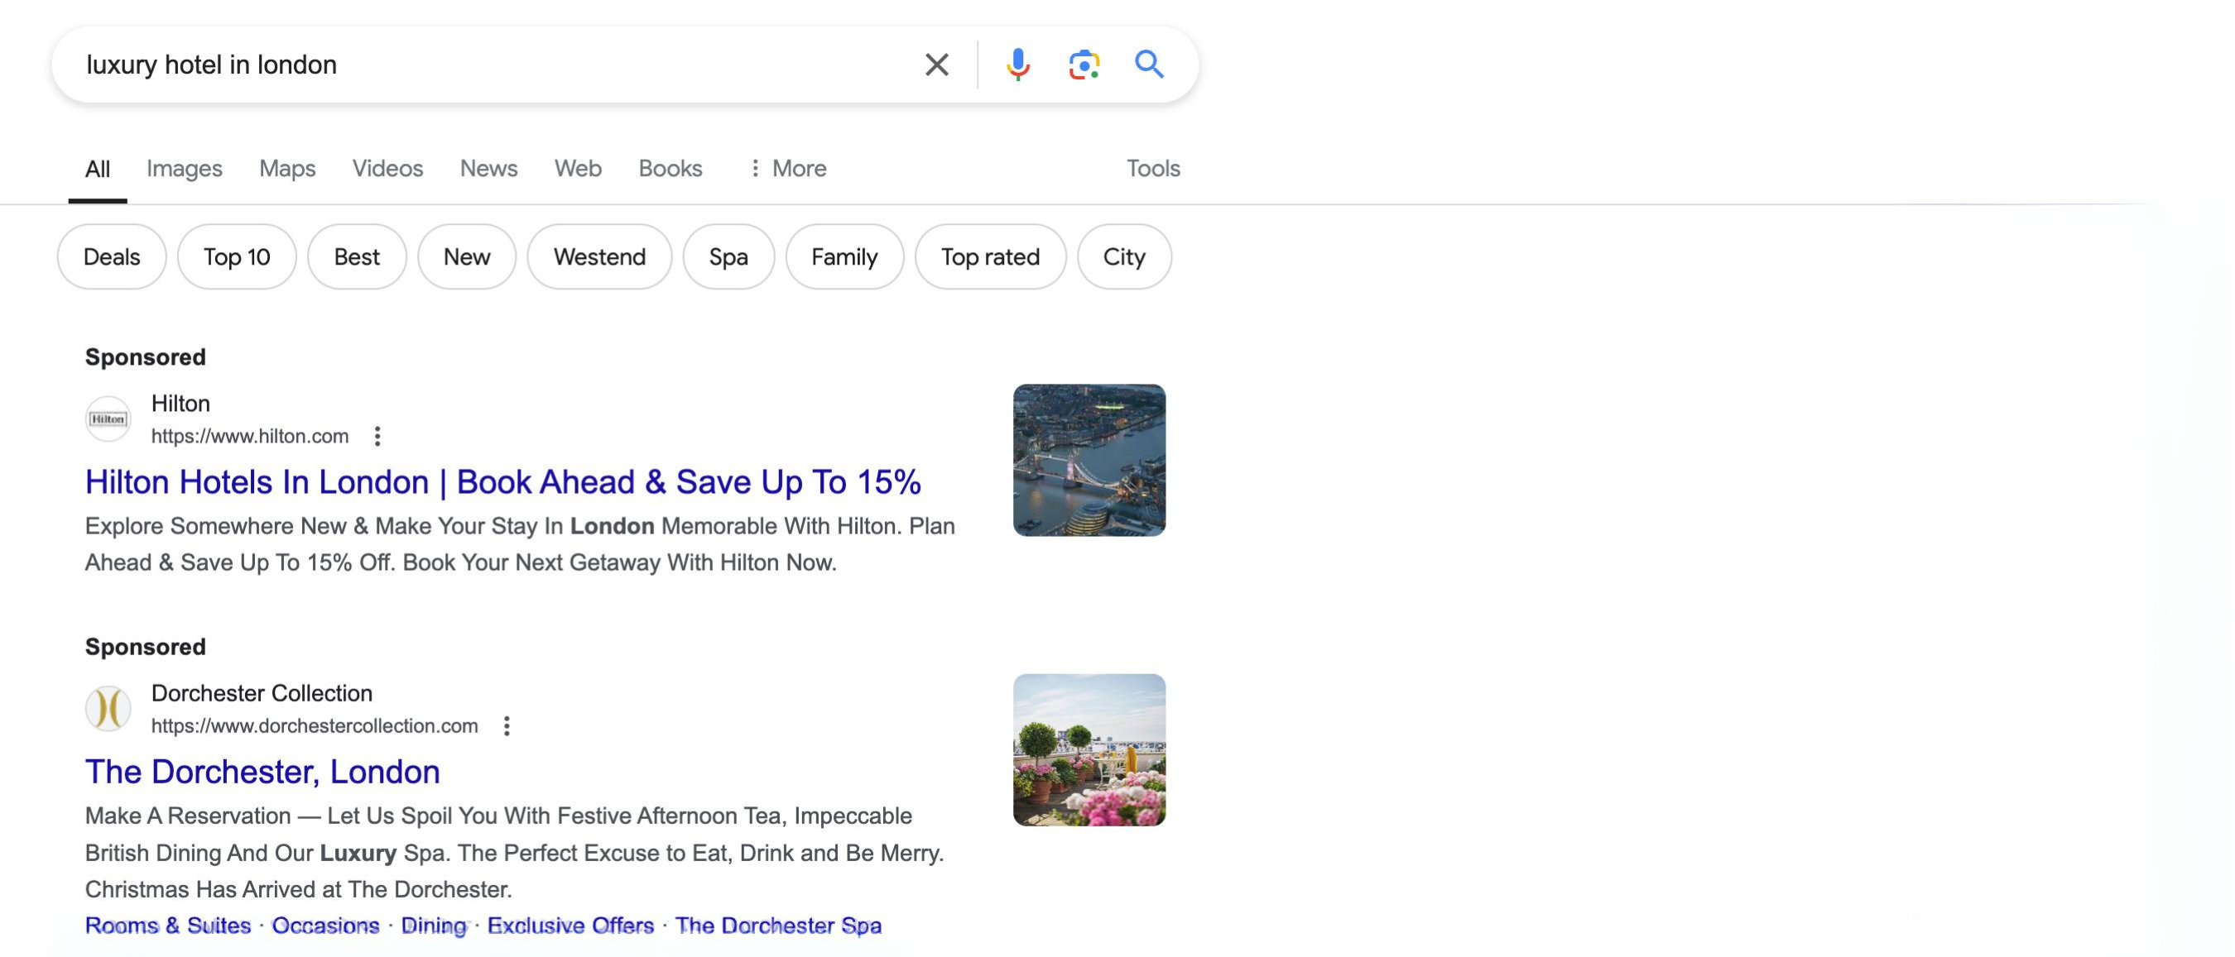Screen dimensions: 2235x957
Task: Open Hilton ad three-dot options
Action: [377, 436]
